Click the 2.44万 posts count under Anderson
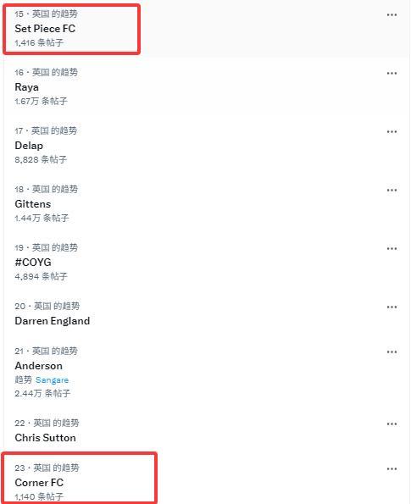 click(42, 393)
